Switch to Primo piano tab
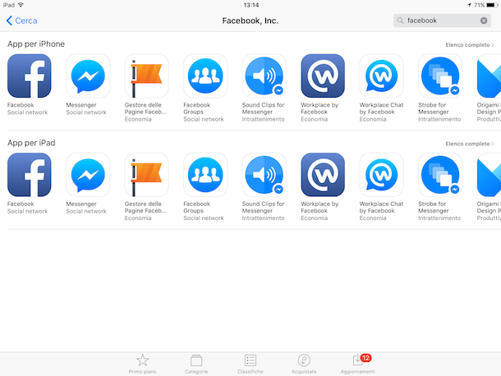Viewport: 501px width, 376px height. [x=143, y=365]
